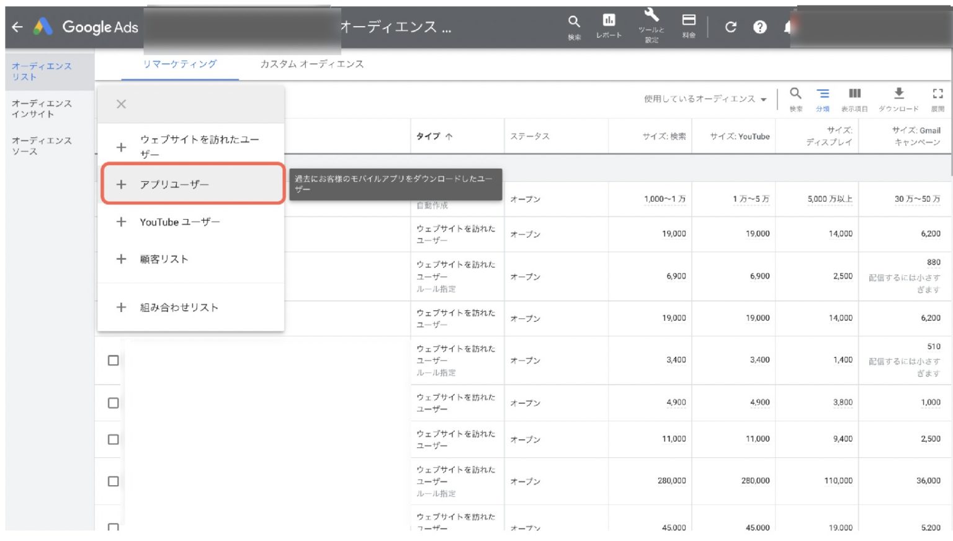Sort by the タイプ column header arrow

tap(449, 136)
